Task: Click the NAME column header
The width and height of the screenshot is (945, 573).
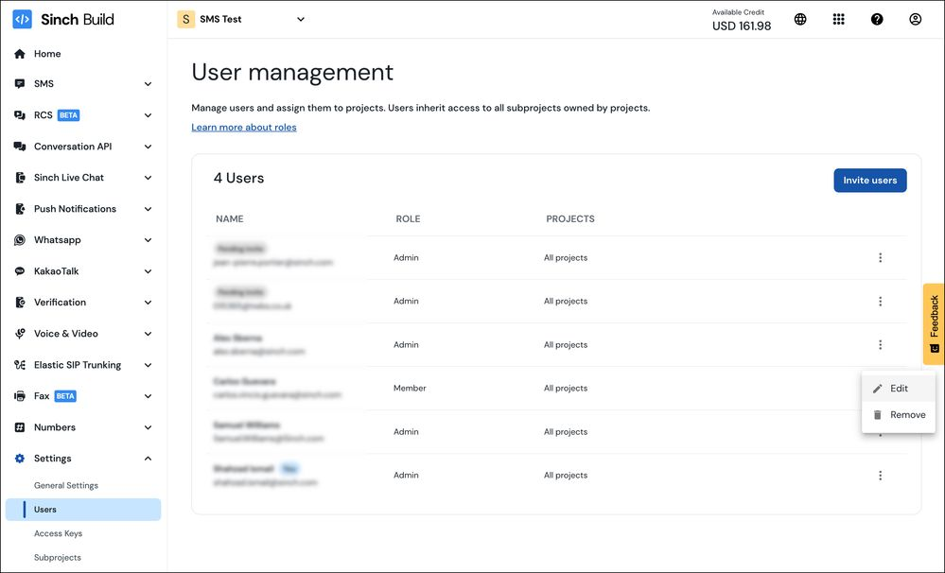Action: (x=230, y=218)
